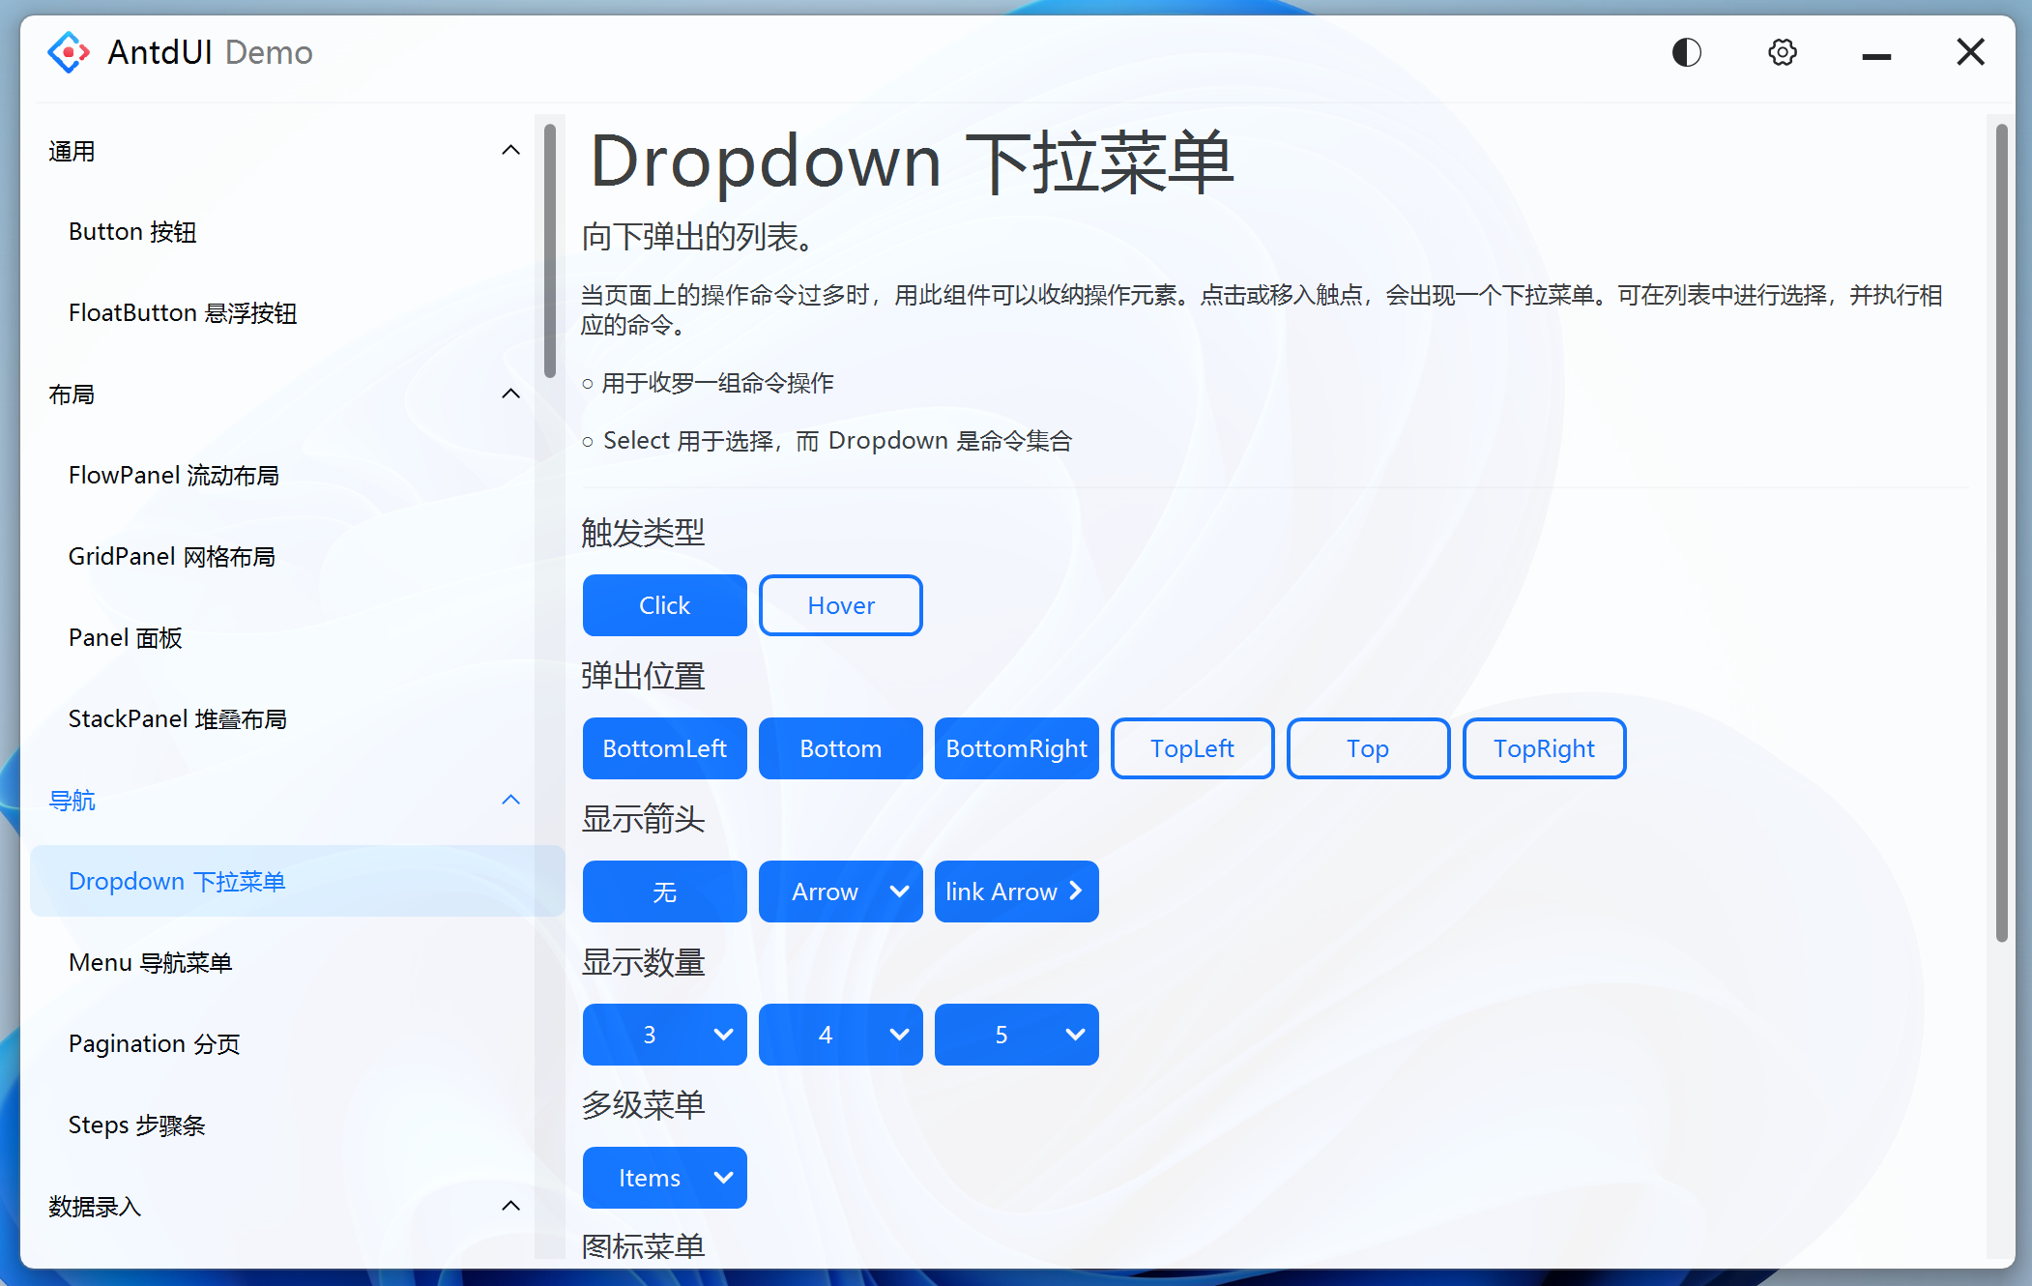
Task: Click the AntdUI logo icon
Action: click(69, 52)
